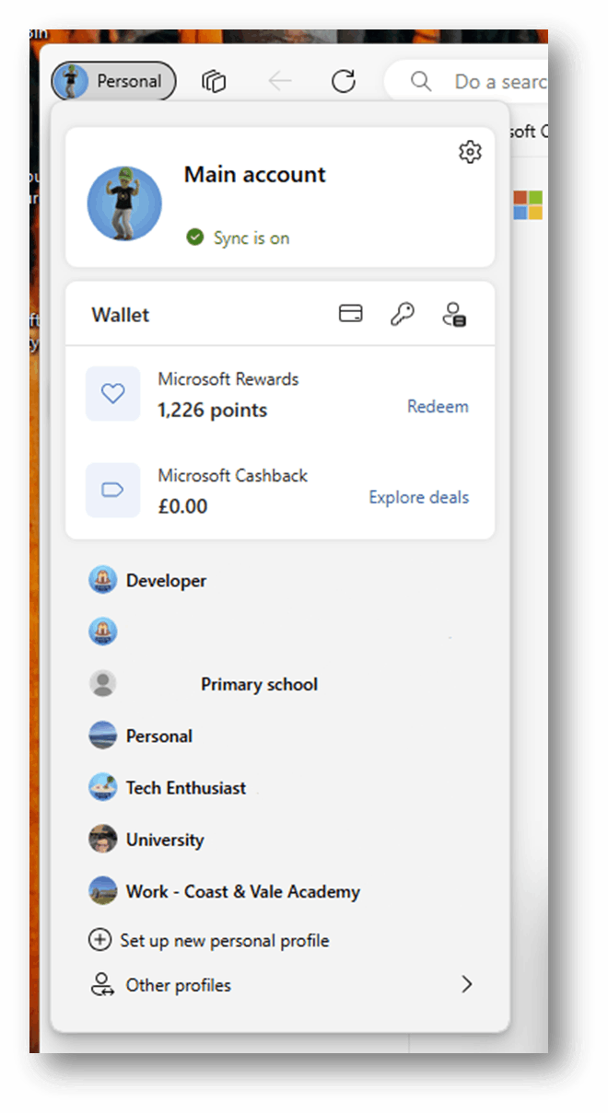
Task: Expand Other profiles chevron
Action: pyautogui.click(x=466, y=985)
